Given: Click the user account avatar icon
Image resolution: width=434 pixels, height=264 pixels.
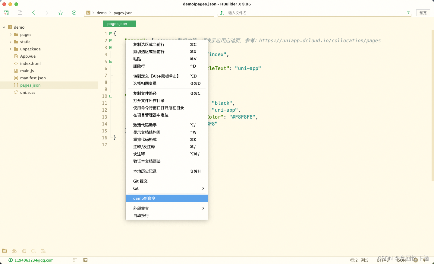Looking at the screenshot, I should pos(11,260).
